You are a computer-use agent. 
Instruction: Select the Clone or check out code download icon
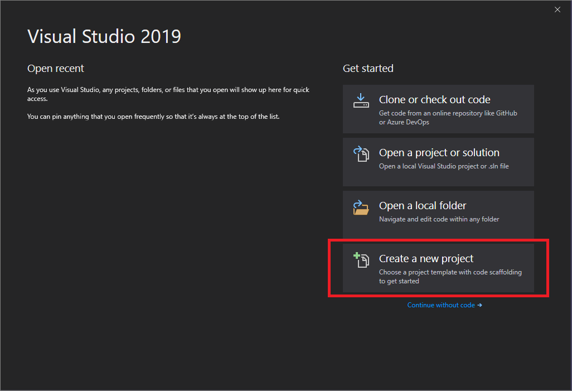tap(361, 99)
